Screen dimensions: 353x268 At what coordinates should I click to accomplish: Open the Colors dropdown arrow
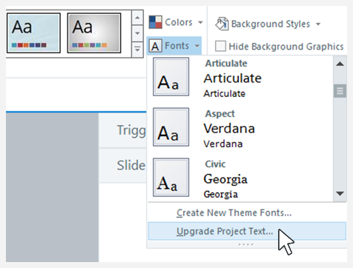pyautogui.click(x=200, y=22)
